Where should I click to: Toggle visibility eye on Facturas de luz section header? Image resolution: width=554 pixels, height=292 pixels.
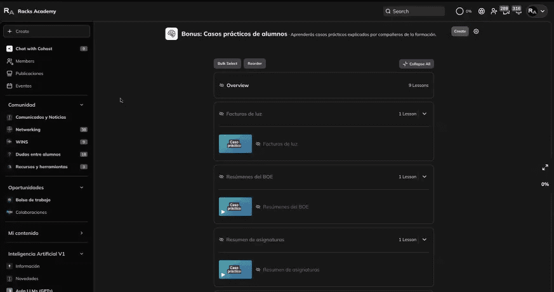tap(221, 114)
